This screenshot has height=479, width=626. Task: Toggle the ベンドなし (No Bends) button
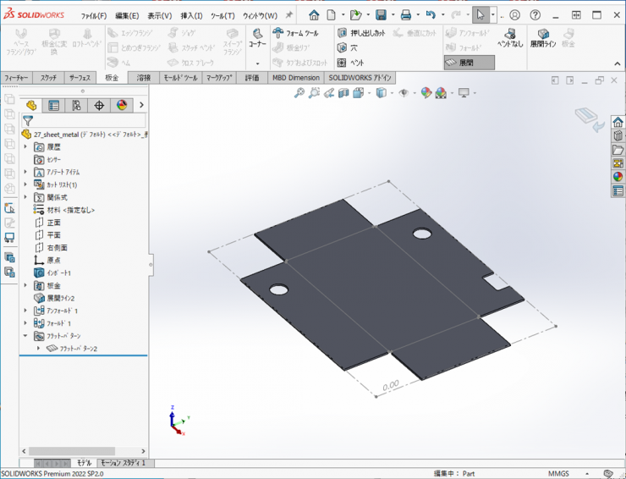tap(509, 37)
